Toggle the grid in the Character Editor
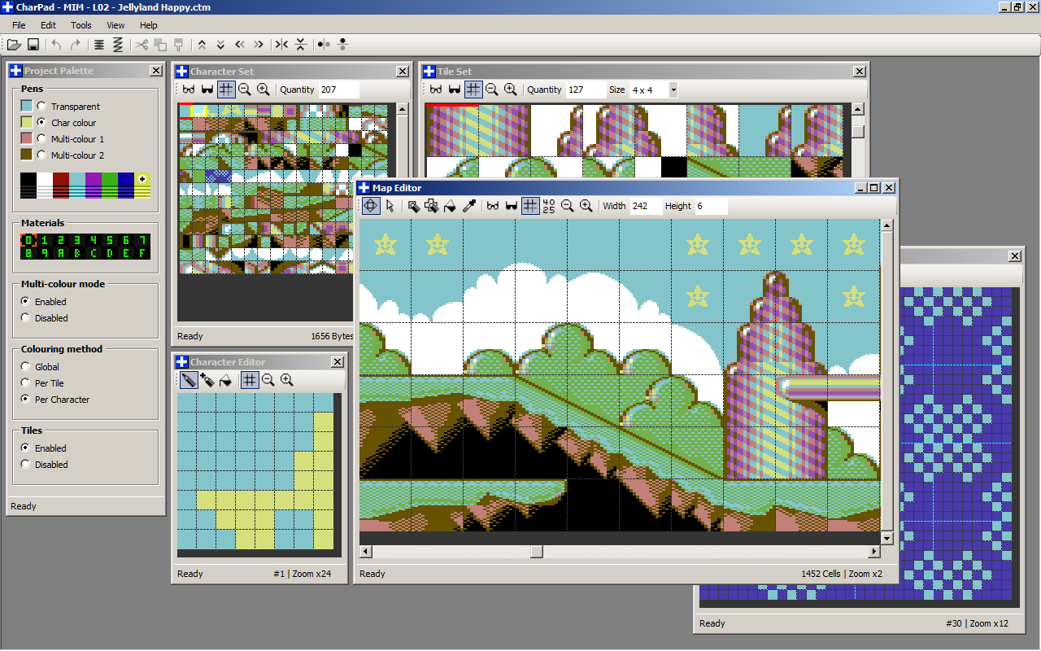 click(x=250, y=379)
